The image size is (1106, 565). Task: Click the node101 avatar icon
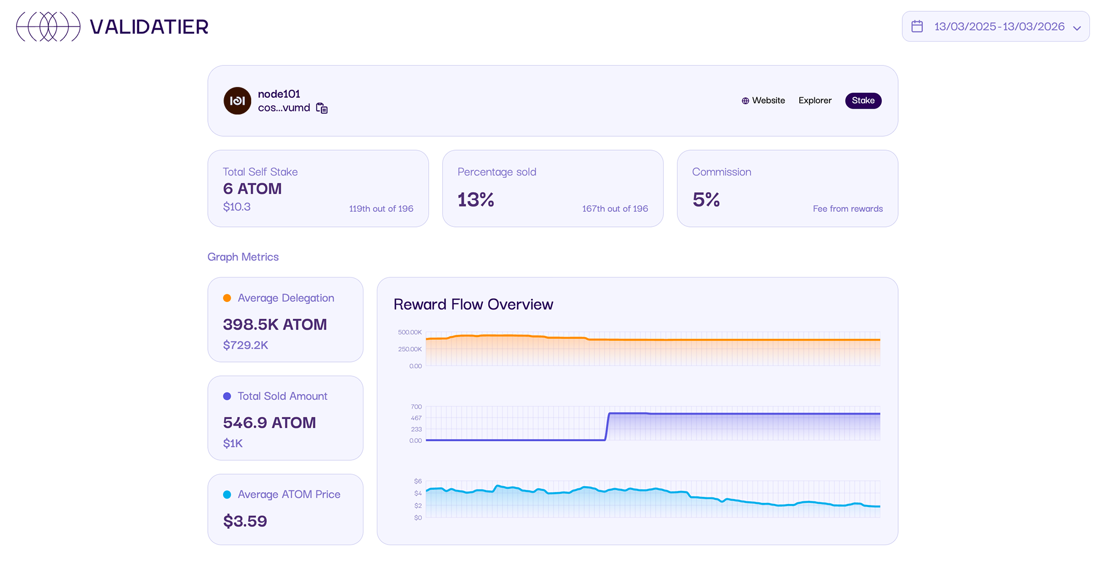pos(237,100)
